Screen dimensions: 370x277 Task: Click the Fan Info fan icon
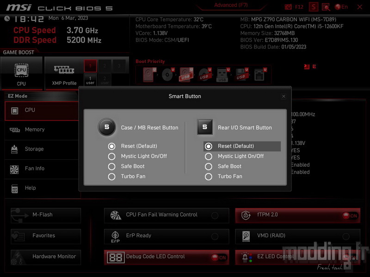(14, 169)
